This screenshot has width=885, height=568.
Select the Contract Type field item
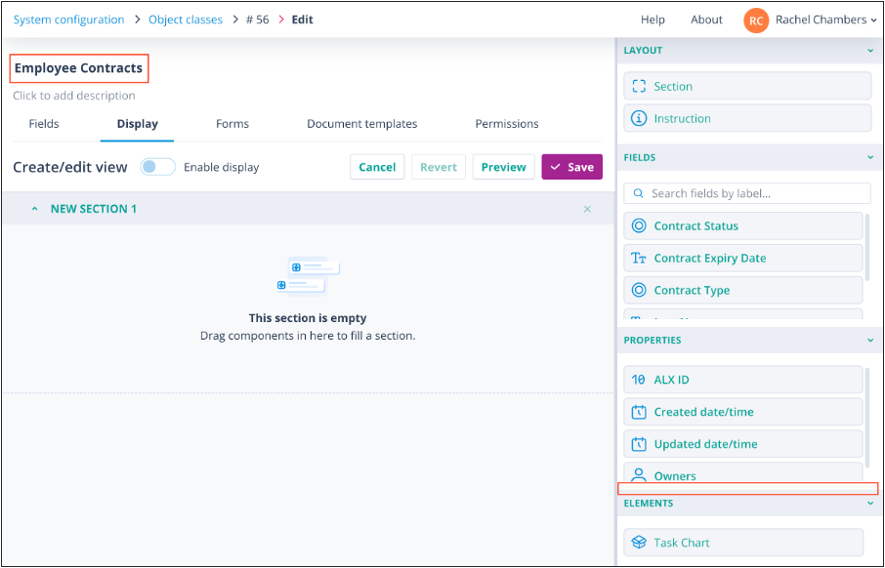coord(742,290)
